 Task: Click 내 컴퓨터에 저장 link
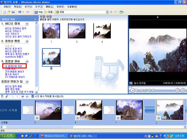point(14,66)
